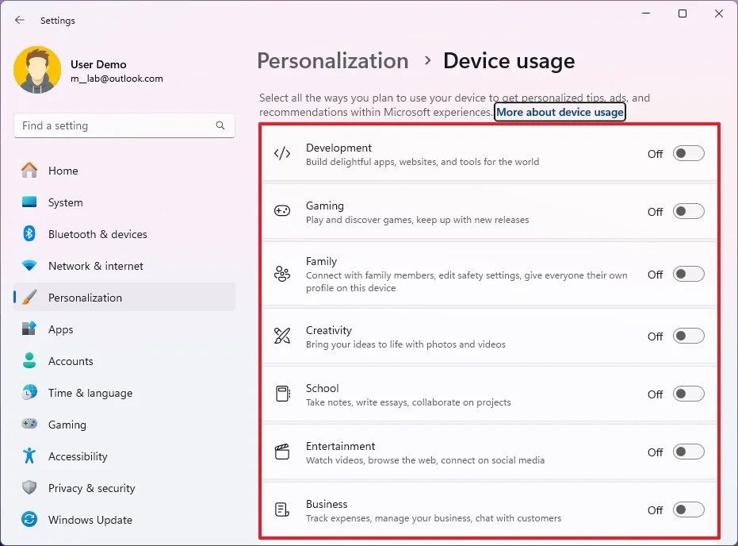Image resolution: width=738 pixels, height=546 pixels.
Task: Click the search magnifier icon
Action: tap(220, 125)
